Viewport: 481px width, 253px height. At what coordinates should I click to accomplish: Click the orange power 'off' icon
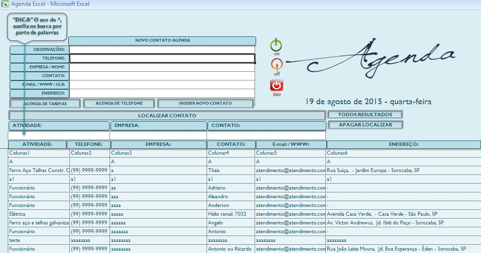click(x=277, y=64)
